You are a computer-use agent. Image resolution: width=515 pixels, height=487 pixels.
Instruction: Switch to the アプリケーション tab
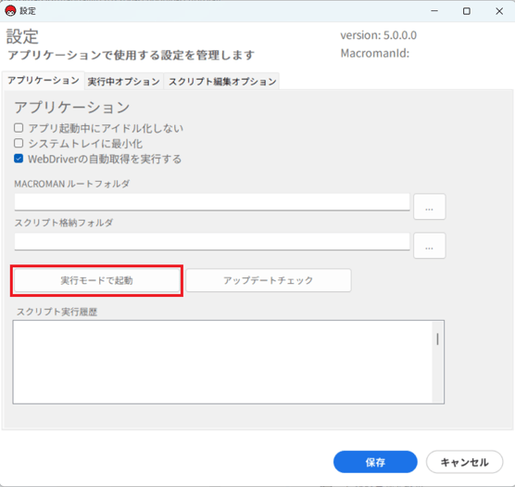44,81
